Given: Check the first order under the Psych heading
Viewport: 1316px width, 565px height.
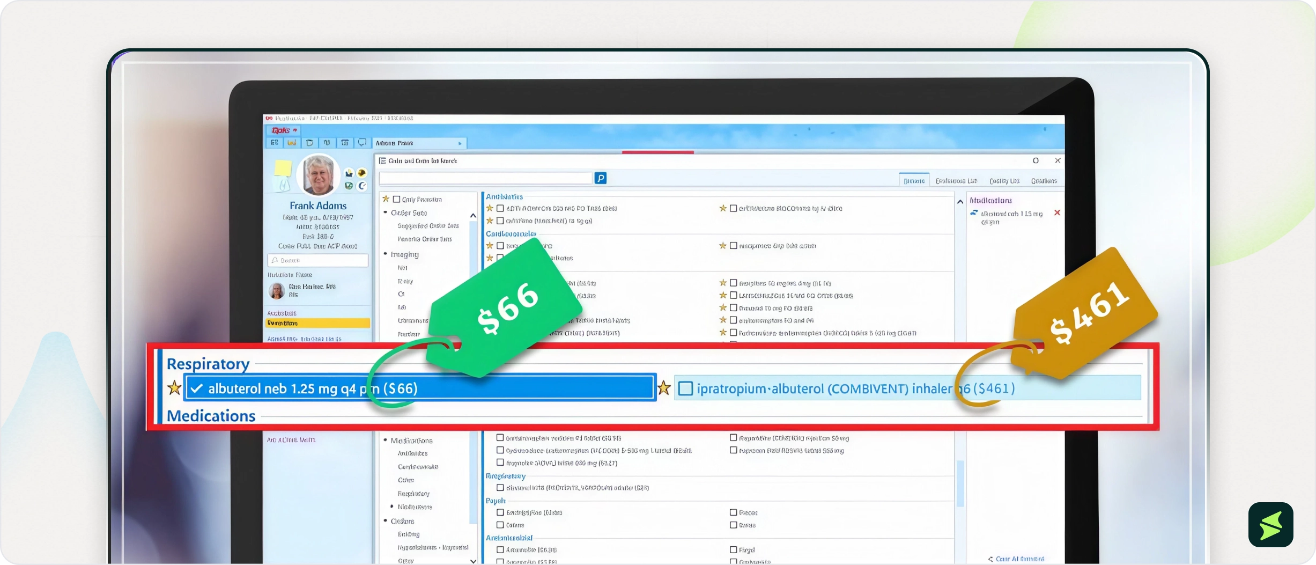Looking at the screenshot, I should click(x=500, y=512).
